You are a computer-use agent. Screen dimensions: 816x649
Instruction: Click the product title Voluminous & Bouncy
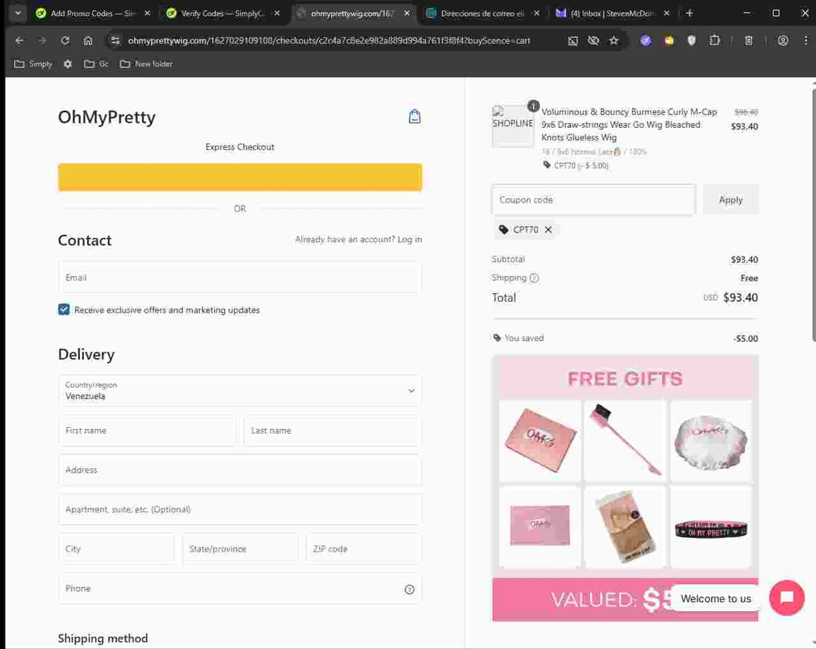click(629, 125)
